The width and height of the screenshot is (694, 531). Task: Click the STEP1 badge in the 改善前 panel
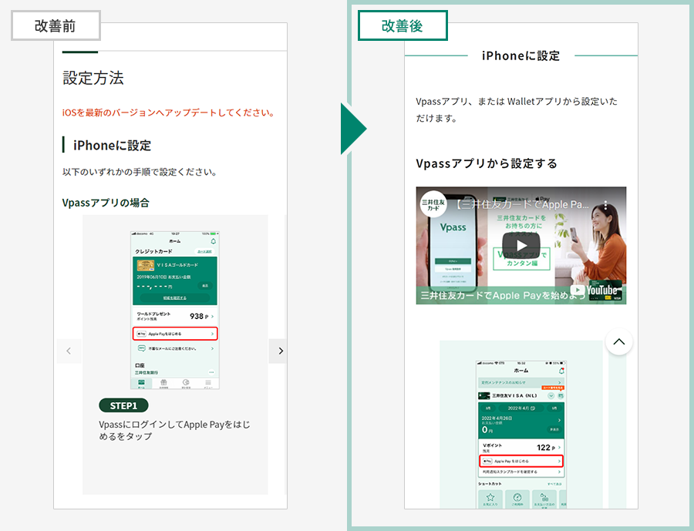coord(123,405)
